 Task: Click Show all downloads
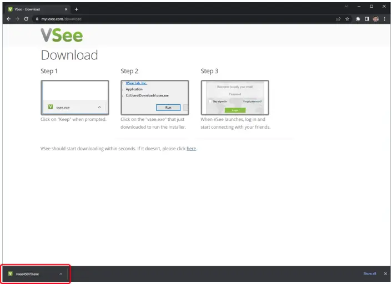369,274
